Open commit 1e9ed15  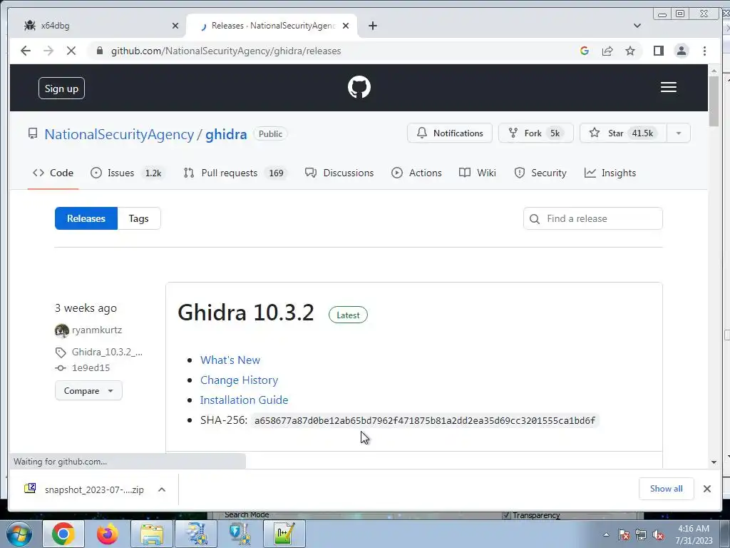click(91, 367)
